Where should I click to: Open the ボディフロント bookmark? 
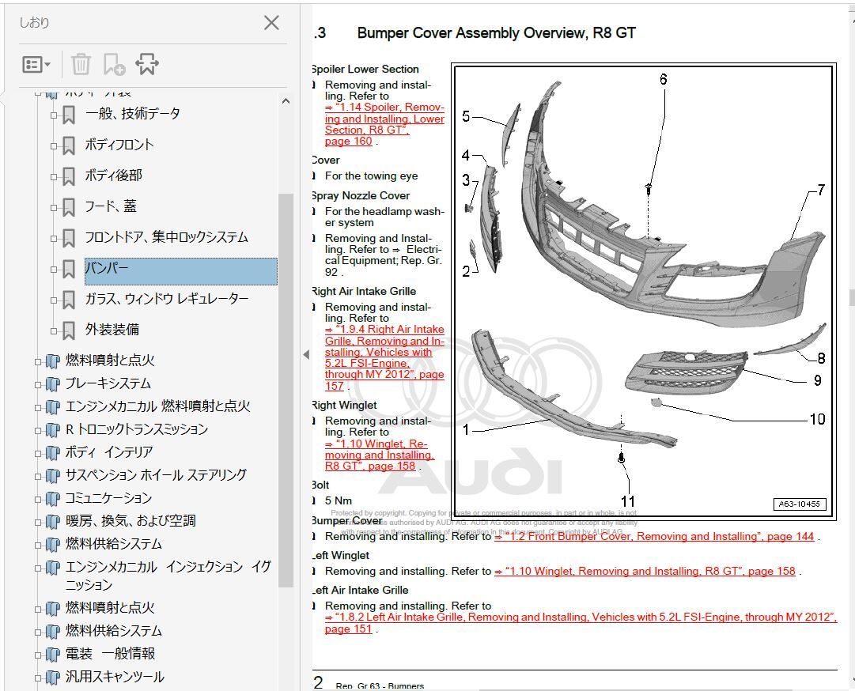coord(119,145)
